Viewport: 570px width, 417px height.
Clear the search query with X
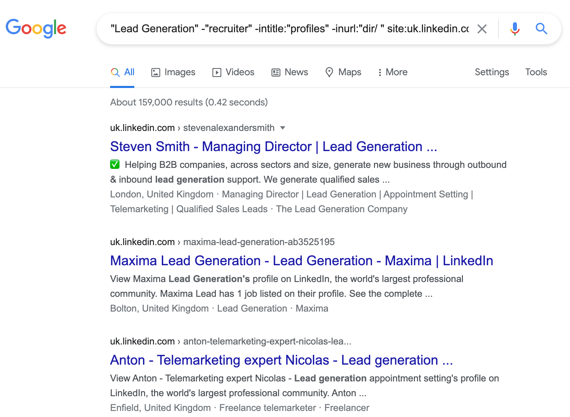pos(482,29)
